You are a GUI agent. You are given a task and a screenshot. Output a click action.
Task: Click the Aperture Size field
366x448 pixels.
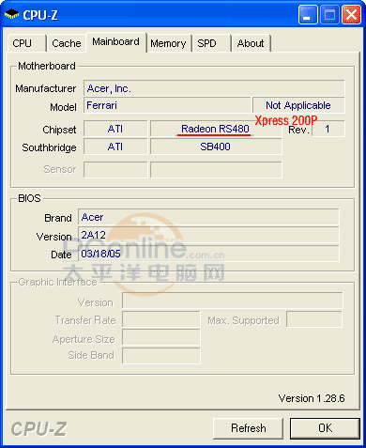[161, 337]
